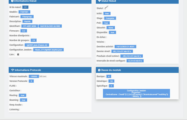Click the FGKF601 model badge
The image size is (187, 120).
pyautogui.click(x=24, y=12)
